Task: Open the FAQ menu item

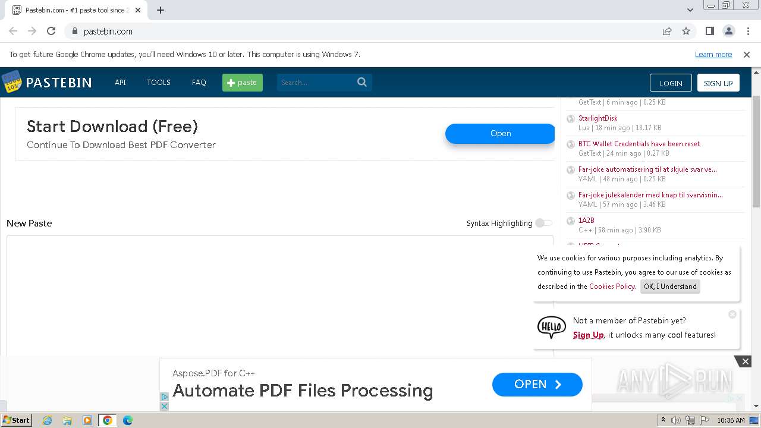Action: [x=199, y=83]
